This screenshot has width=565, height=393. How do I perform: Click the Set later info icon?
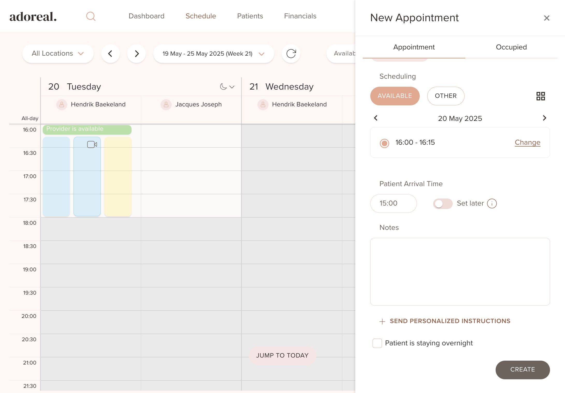(492, 203)
